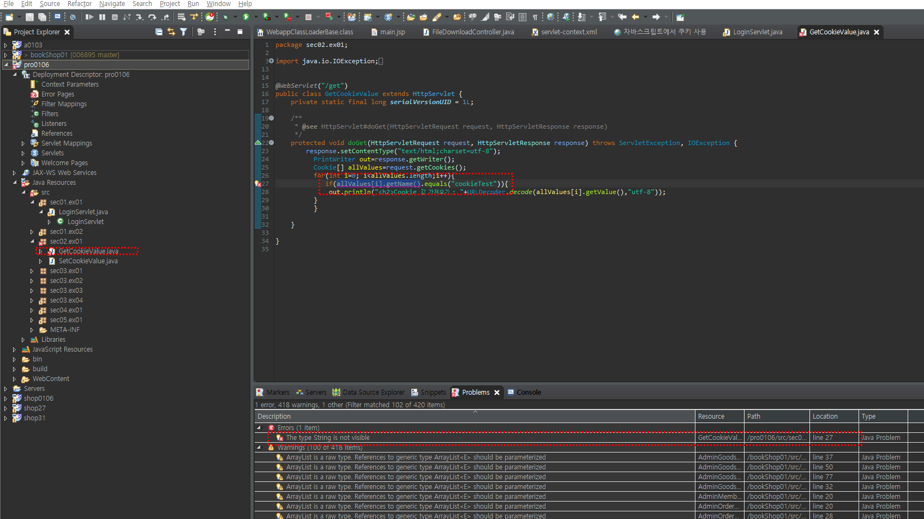Select SetCookieValue.java in the project tree
The width and height of the screenshot is (924, 519).
[x=88, y=261]
